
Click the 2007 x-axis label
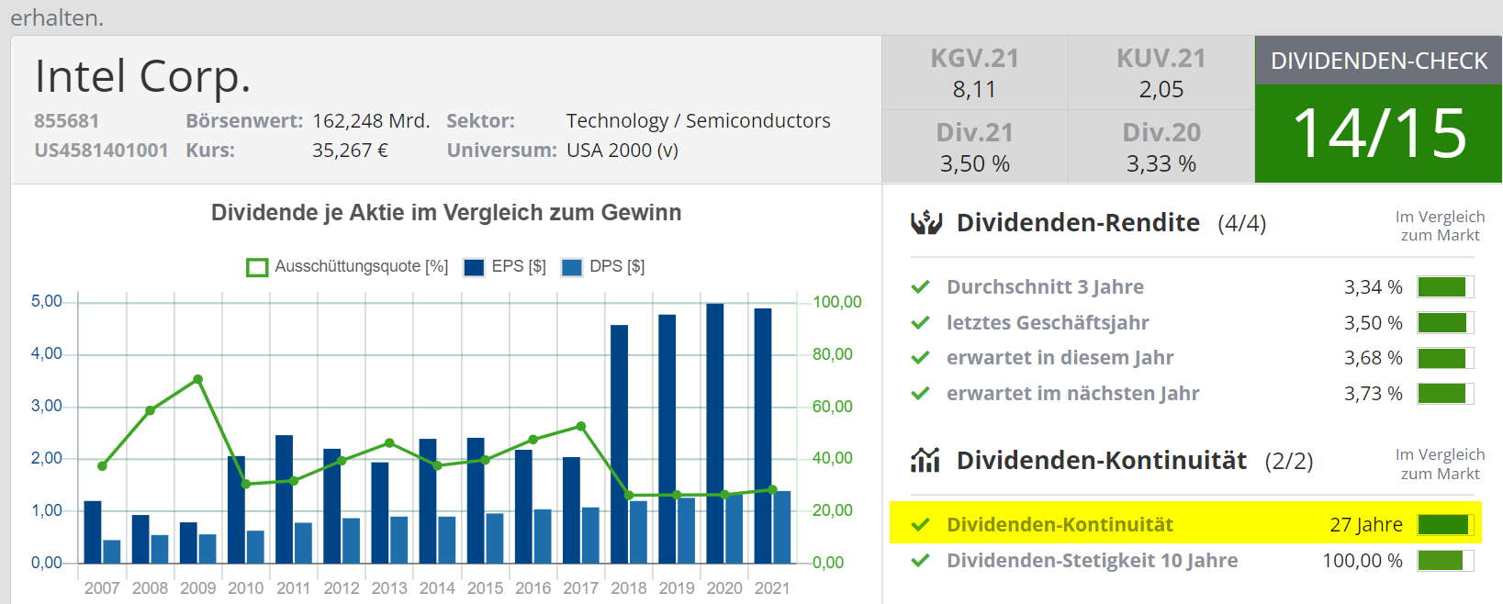coord(102,588)
